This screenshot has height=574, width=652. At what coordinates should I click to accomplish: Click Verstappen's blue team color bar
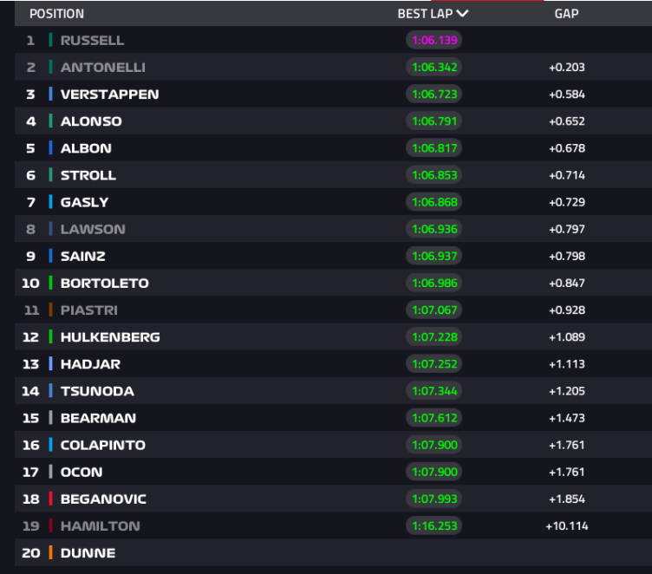[51, 94]
